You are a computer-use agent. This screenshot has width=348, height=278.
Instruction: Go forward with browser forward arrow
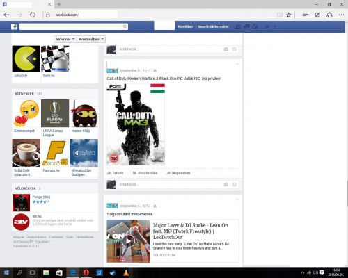point(19,15)
